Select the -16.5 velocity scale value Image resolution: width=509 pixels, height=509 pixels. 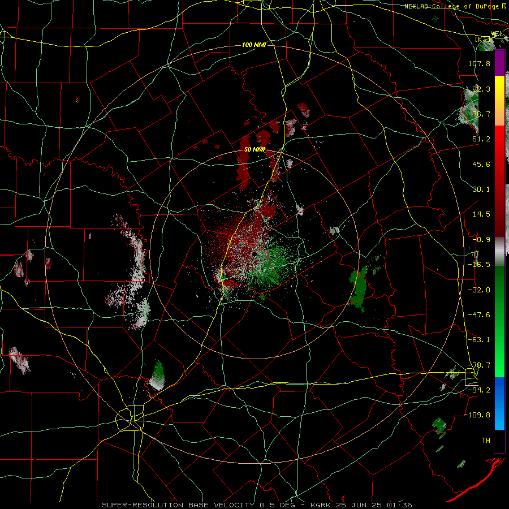point(480,265)
